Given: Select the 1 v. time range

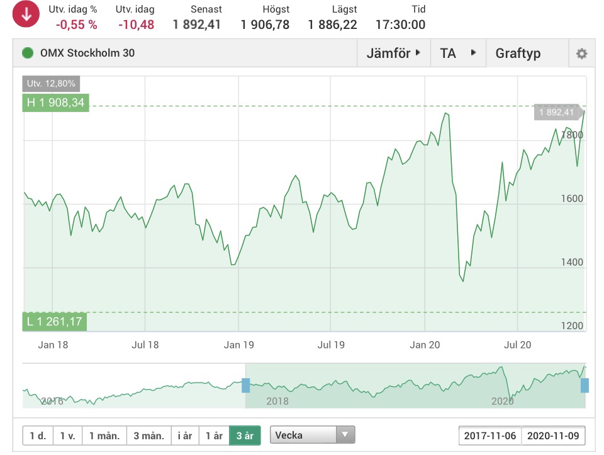Looking at the screenshot, I should (67, 435).
